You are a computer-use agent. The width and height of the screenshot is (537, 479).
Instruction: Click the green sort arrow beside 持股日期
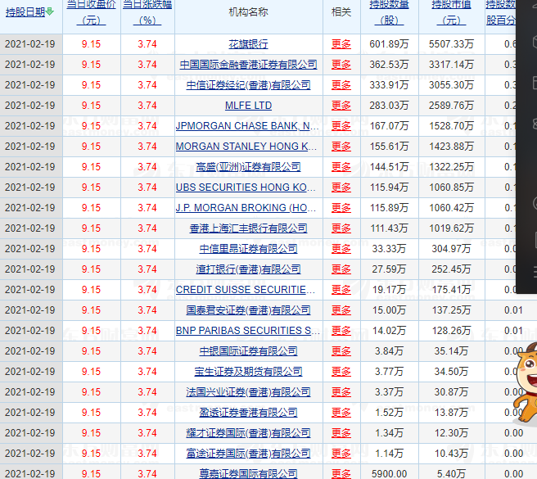(x=50, y=11)
